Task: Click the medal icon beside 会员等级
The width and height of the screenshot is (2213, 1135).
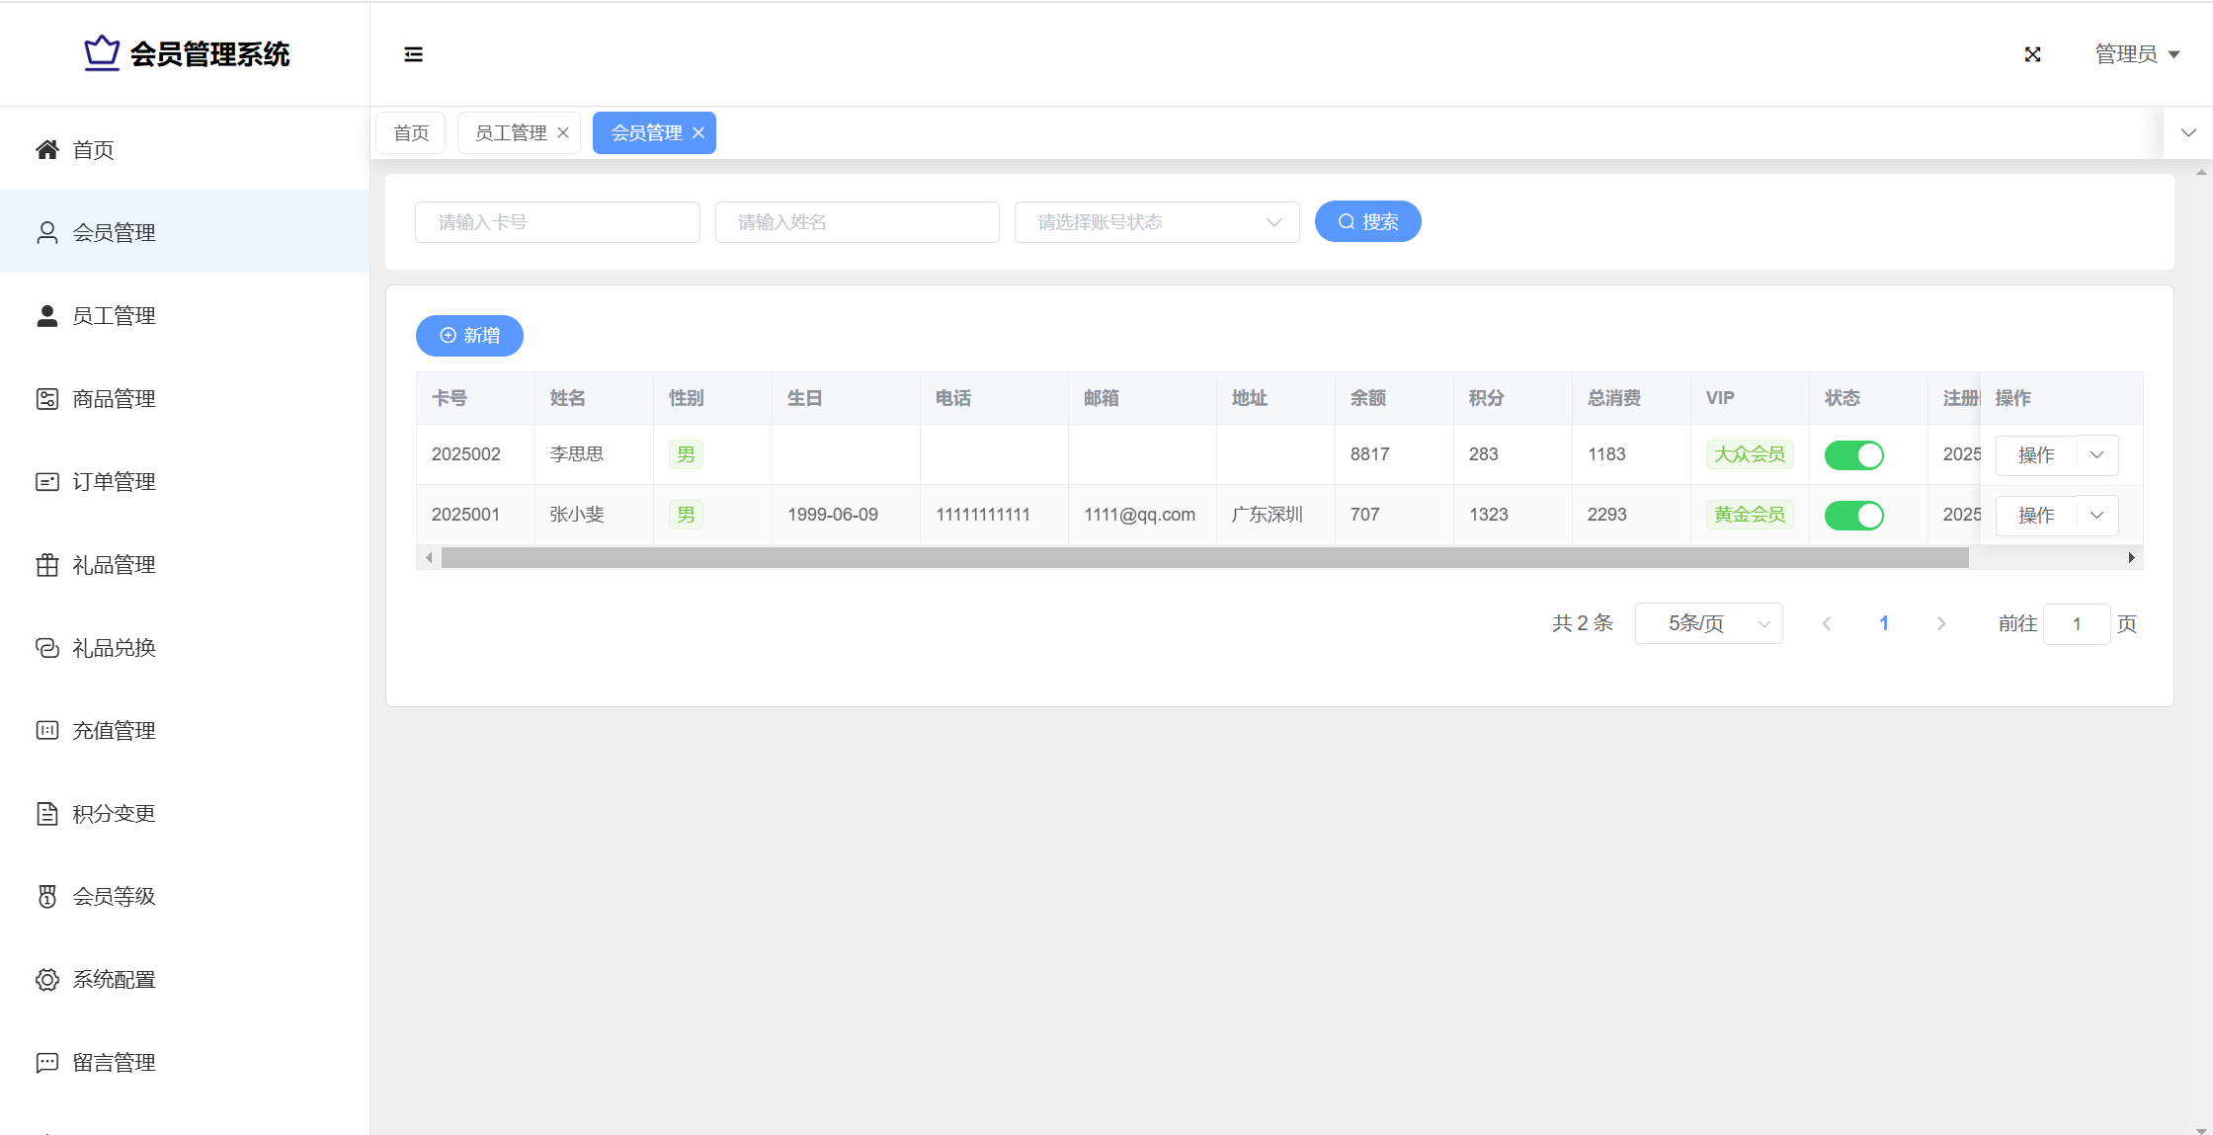Action: (x=47, y=897)
